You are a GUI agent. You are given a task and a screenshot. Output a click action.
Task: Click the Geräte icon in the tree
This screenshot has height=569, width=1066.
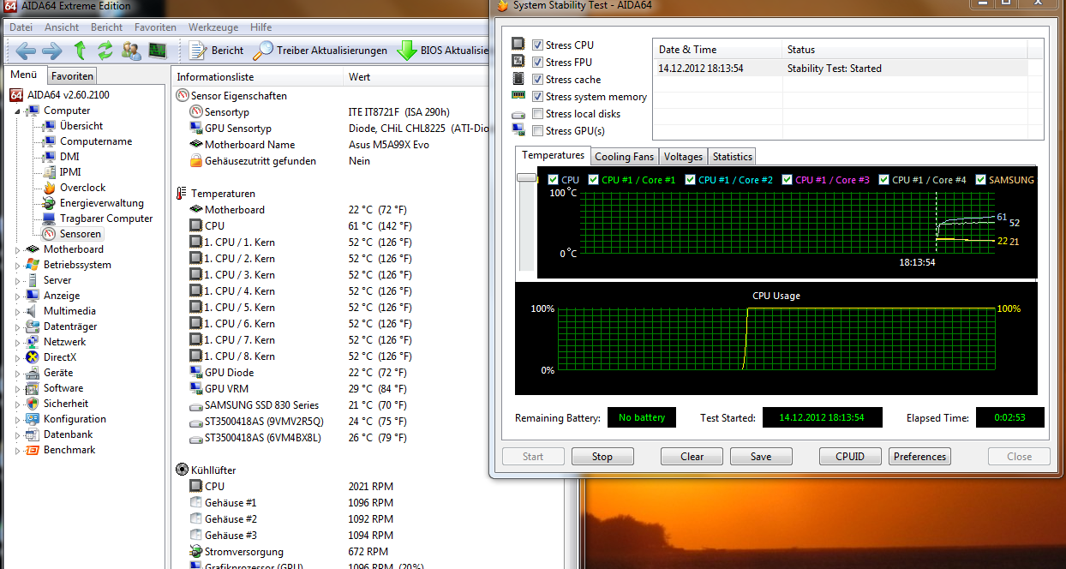(x=33, y=373)
